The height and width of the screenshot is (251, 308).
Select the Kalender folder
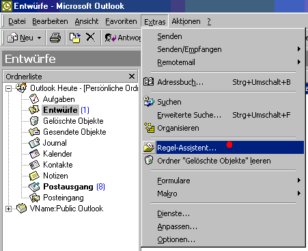57,154
